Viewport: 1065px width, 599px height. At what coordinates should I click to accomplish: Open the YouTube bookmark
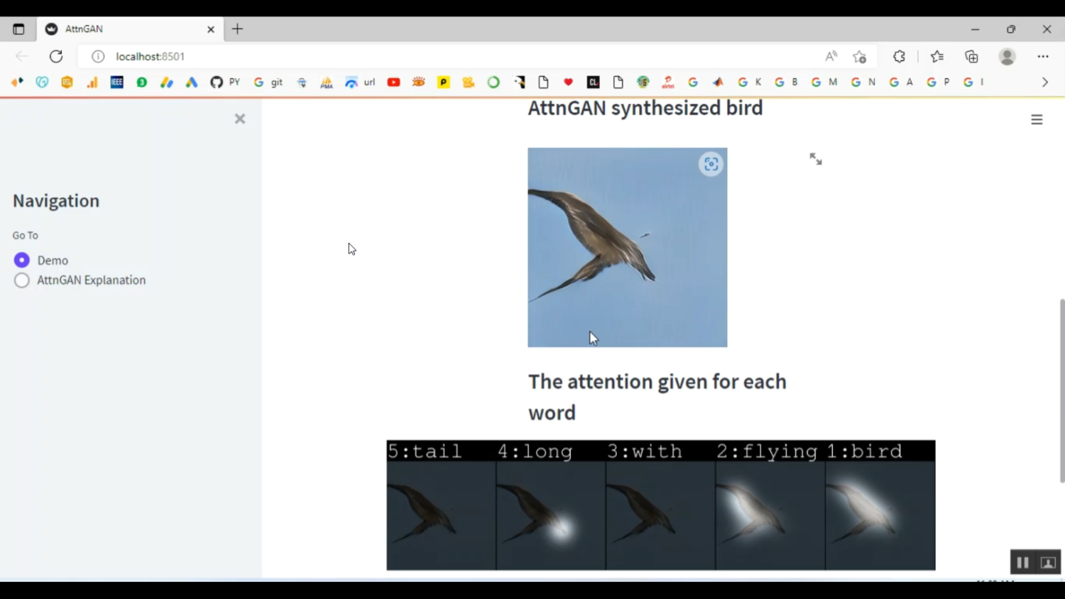[393, 82]
